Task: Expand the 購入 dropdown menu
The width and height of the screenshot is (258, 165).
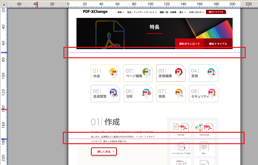Action: click(183, 12)
